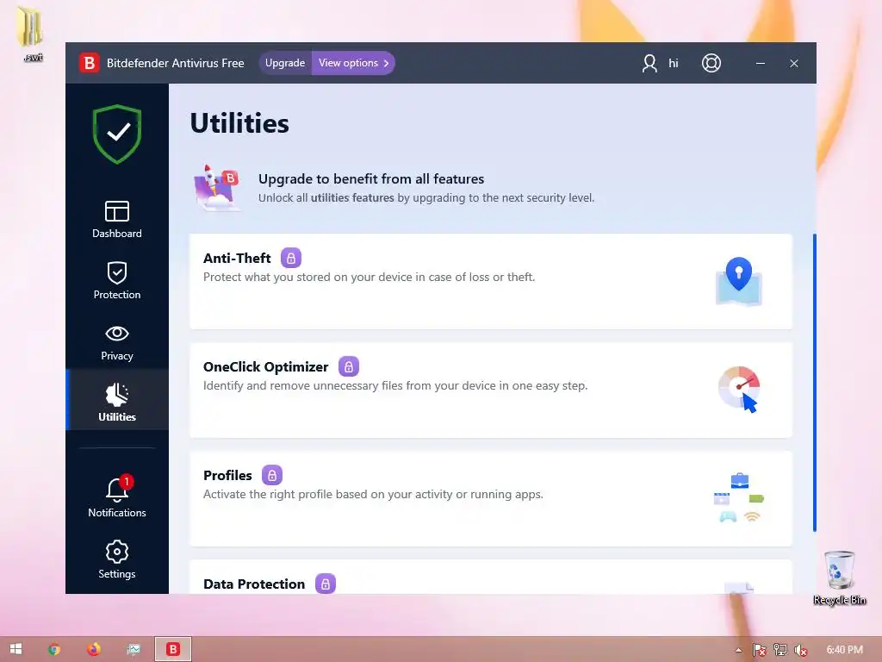The height and width of the screenshot is (662, 882).
Task: Open the Windows Start button
Action: [x=16, y=649]
